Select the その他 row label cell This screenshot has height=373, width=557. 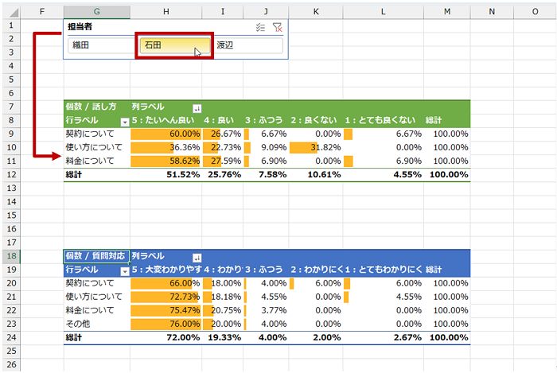point(96,324)
